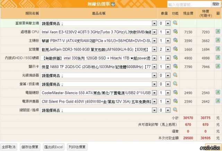Change quantity dropdown for 鍵鼠組 / 搖桿 row

(164, 110)
